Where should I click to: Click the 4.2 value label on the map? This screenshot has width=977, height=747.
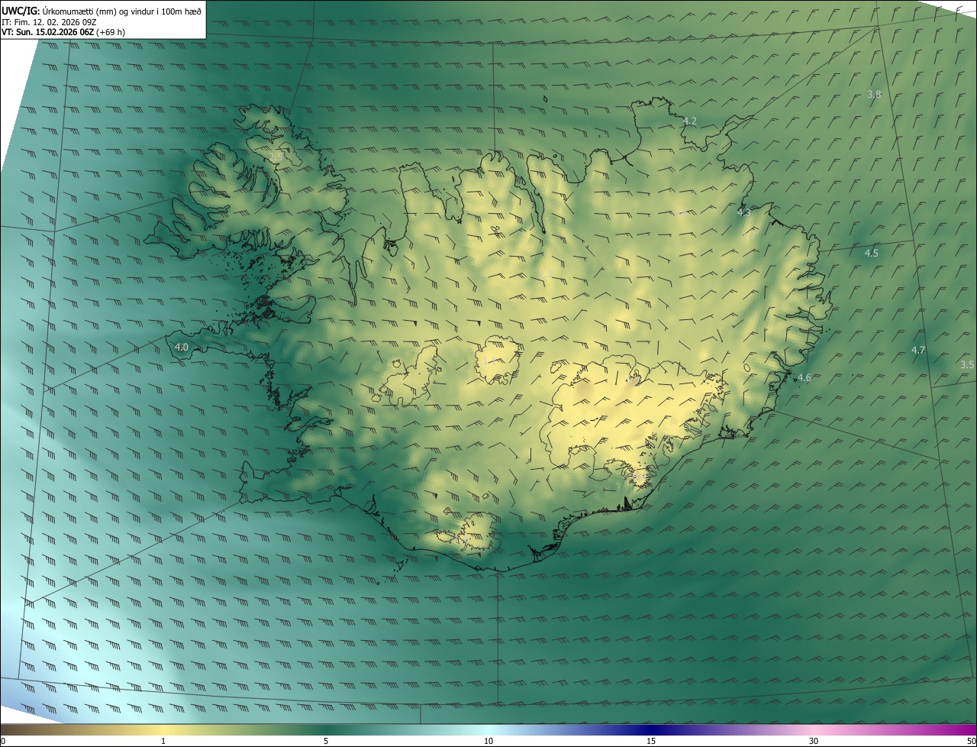[x=689, y=121]
